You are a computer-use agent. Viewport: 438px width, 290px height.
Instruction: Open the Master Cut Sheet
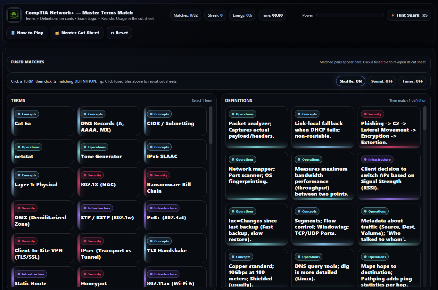(77, 33)
